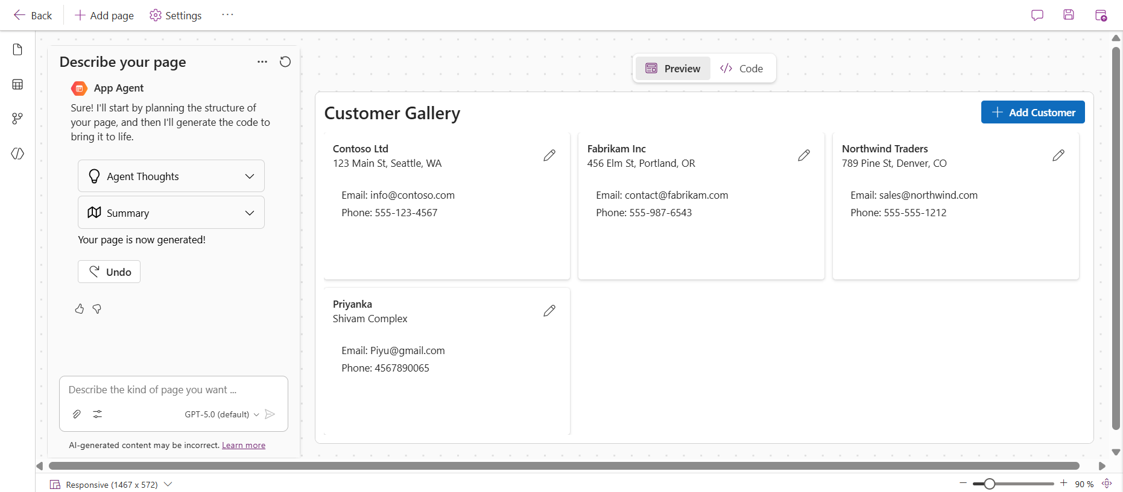The width and height of the screenshot is (1123, 492).
Task: Open Pages icon in left sidebar
Action: (x=17, y=49)
